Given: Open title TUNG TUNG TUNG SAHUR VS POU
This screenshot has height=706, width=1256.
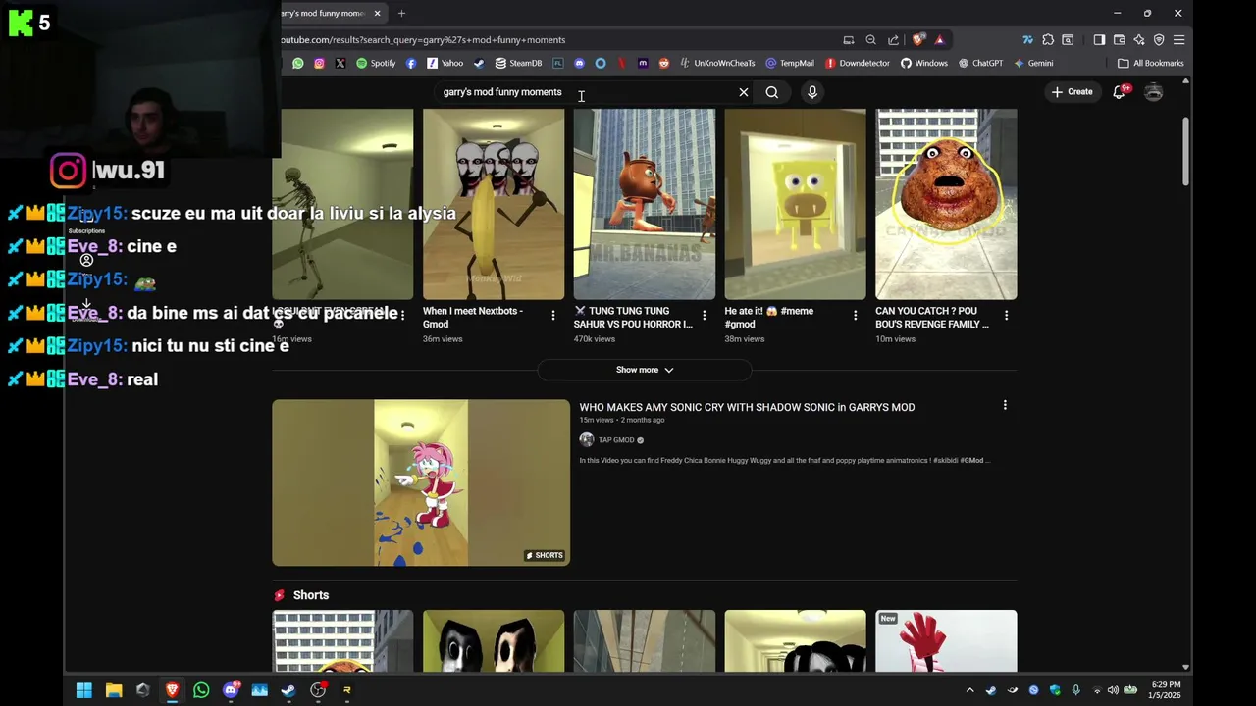Looking at the screenshot, I should 634,318.
